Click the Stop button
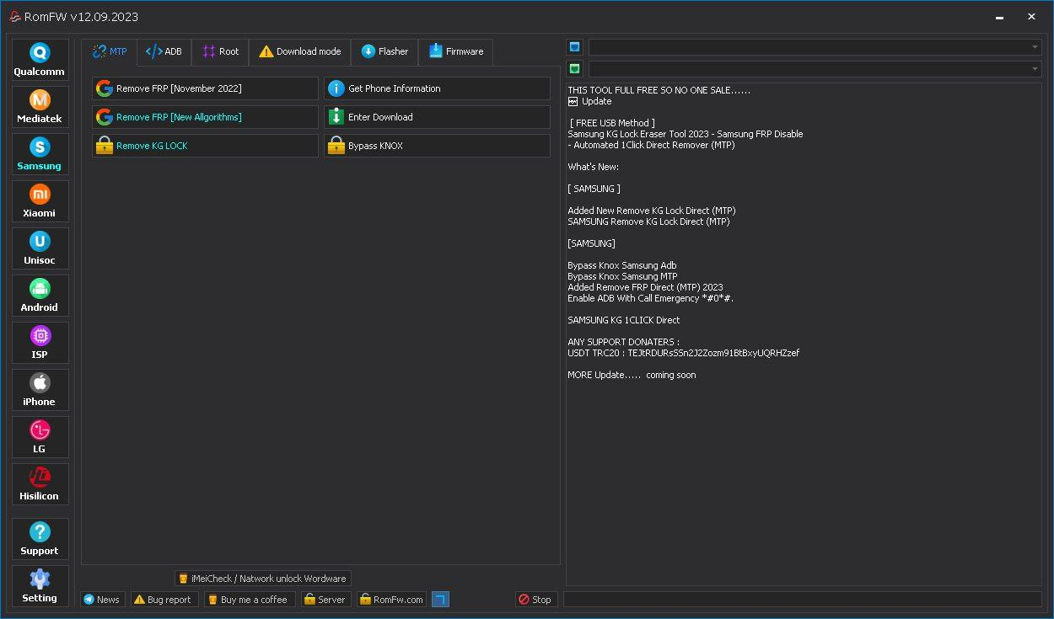 535,600
